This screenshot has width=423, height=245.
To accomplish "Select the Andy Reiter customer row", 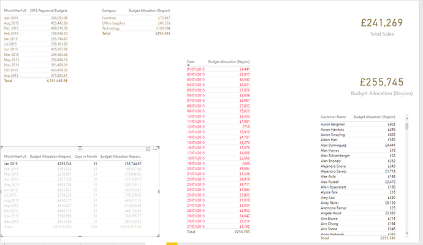I will tap(358, 203).
